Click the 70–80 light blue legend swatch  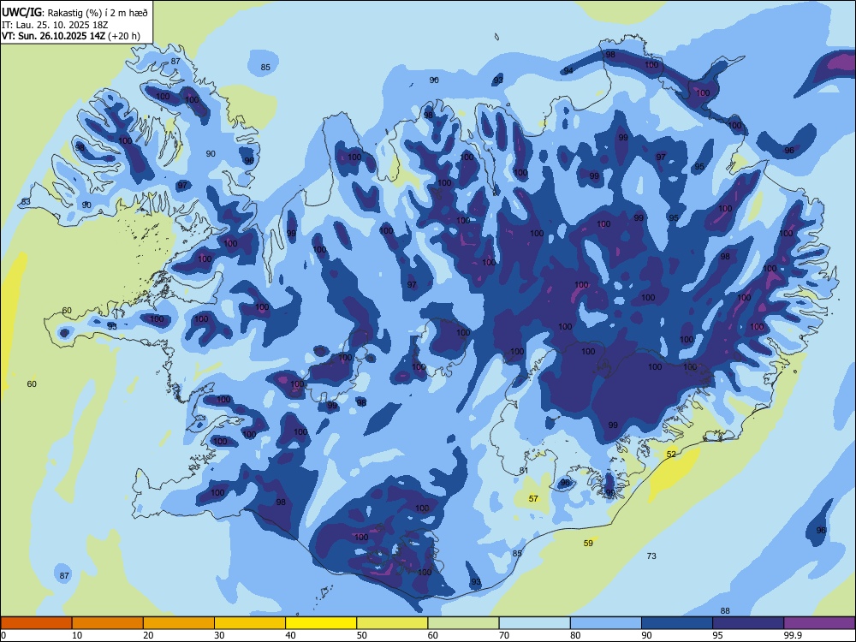(x=534, y=623)
